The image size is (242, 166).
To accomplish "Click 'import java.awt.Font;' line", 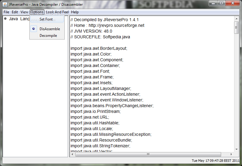I will pos(90,71).
